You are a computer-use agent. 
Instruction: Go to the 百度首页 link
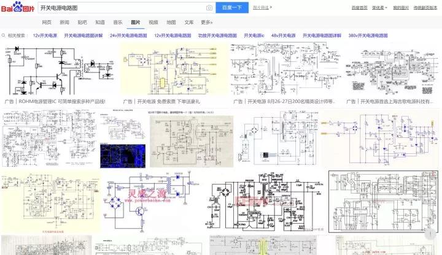click(359, 8)
